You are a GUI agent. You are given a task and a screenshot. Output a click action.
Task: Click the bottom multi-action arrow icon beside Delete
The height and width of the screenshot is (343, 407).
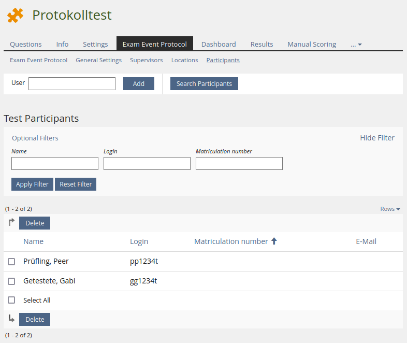(11, 319)
